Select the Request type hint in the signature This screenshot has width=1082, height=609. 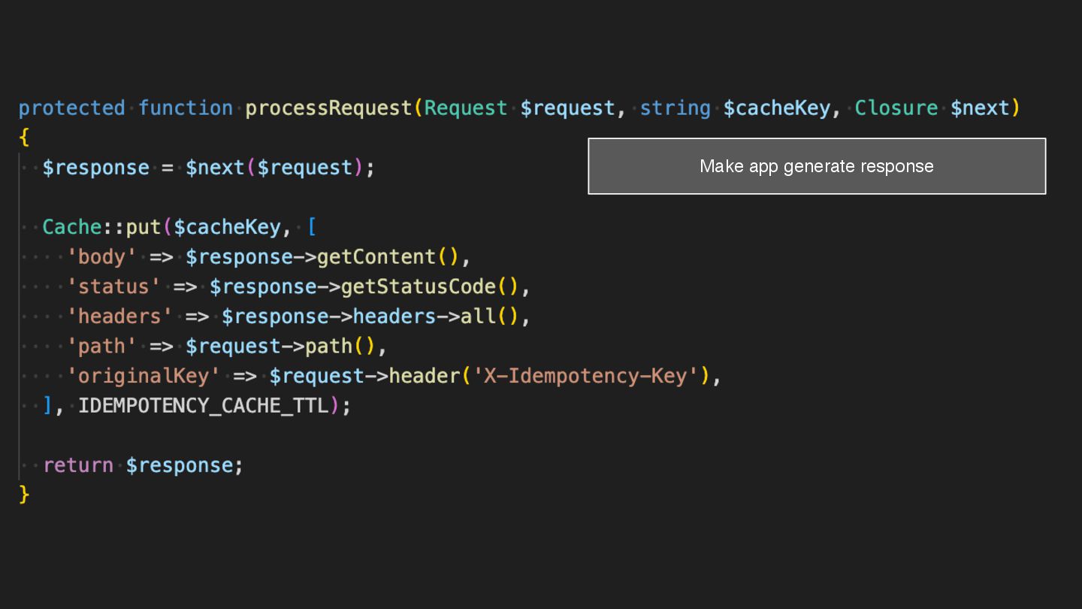point(466,108)
